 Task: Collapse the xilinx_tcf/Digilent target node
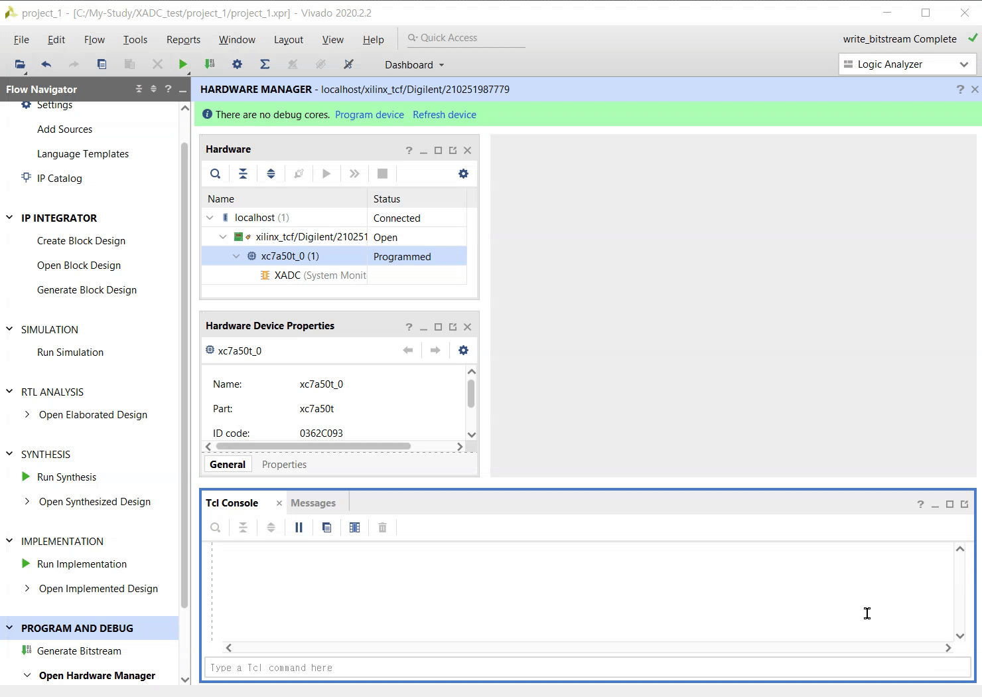(223, 237)
